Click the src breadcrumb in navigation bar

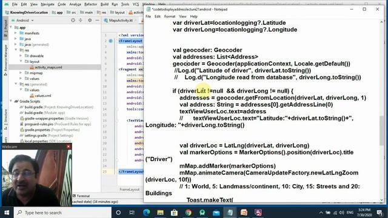coord(72,12)
